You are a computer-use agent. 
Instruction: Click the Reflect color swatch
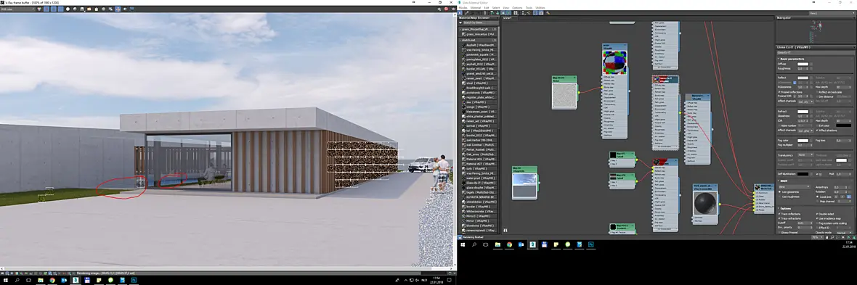click(x=803, y=78)
